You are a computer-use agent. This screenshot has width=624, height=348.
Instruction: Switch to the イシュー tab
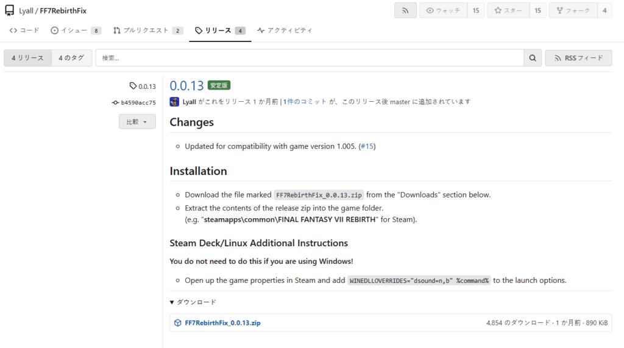coord(76,30)
